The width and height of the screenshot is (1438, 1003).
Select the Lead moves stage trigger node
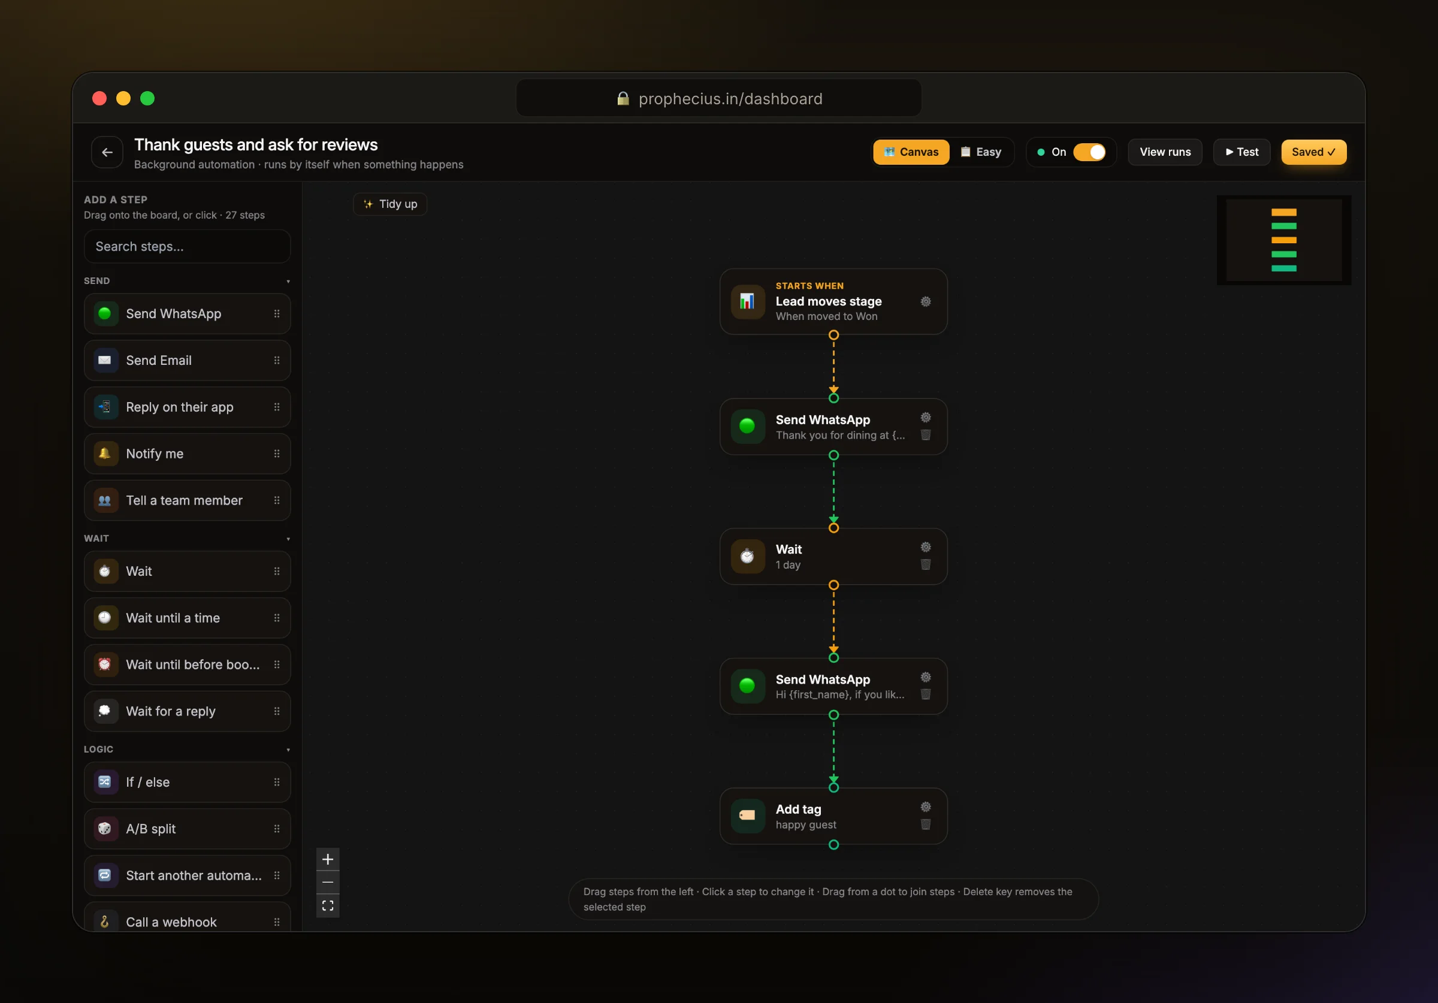833,302
